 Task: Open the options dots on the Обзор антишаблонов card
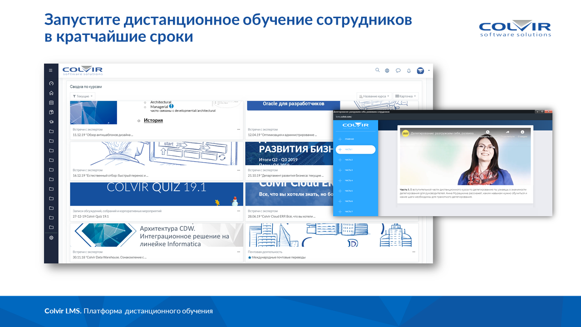click(x=238, y=129)
